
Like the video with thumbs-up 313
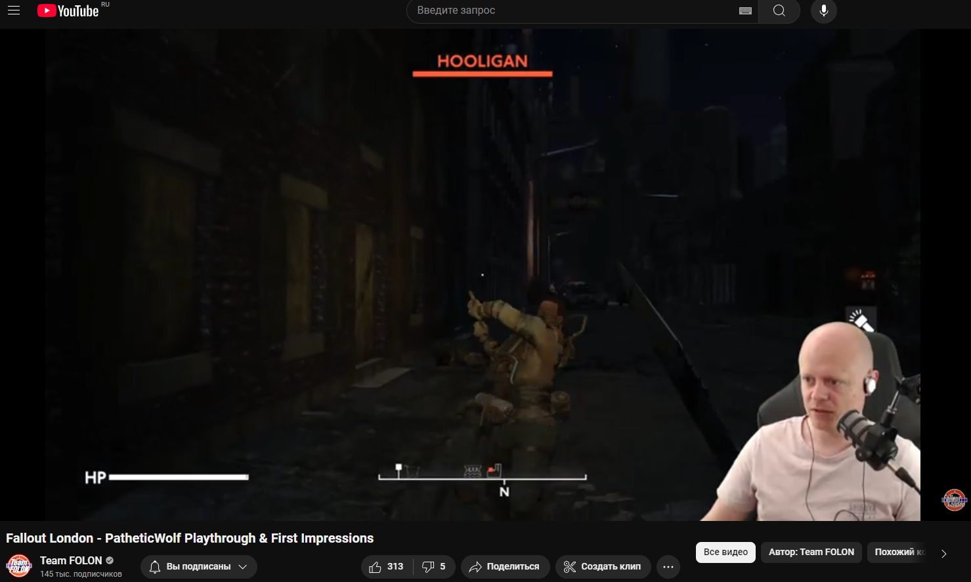click(387, 567)
